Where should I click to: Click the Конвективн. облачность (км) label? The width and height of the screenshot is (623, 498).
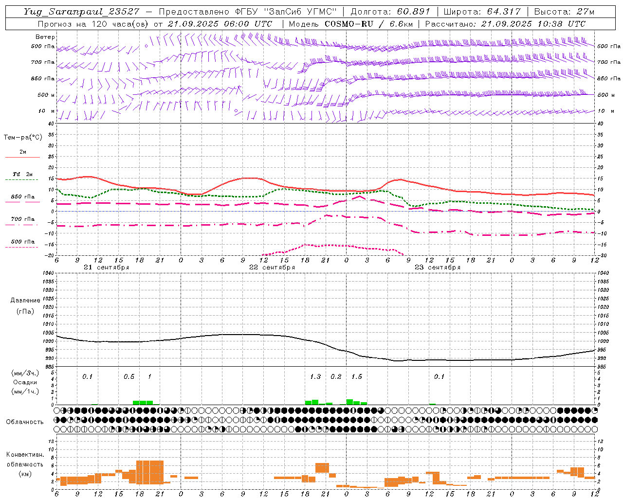[x=25, y=464]
